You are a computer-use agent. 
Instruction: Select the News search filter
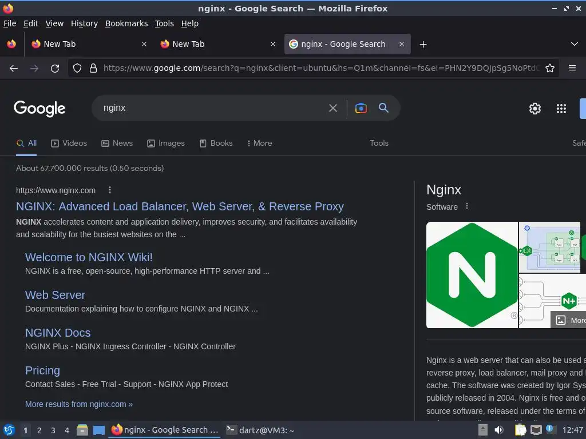(117, 143)
